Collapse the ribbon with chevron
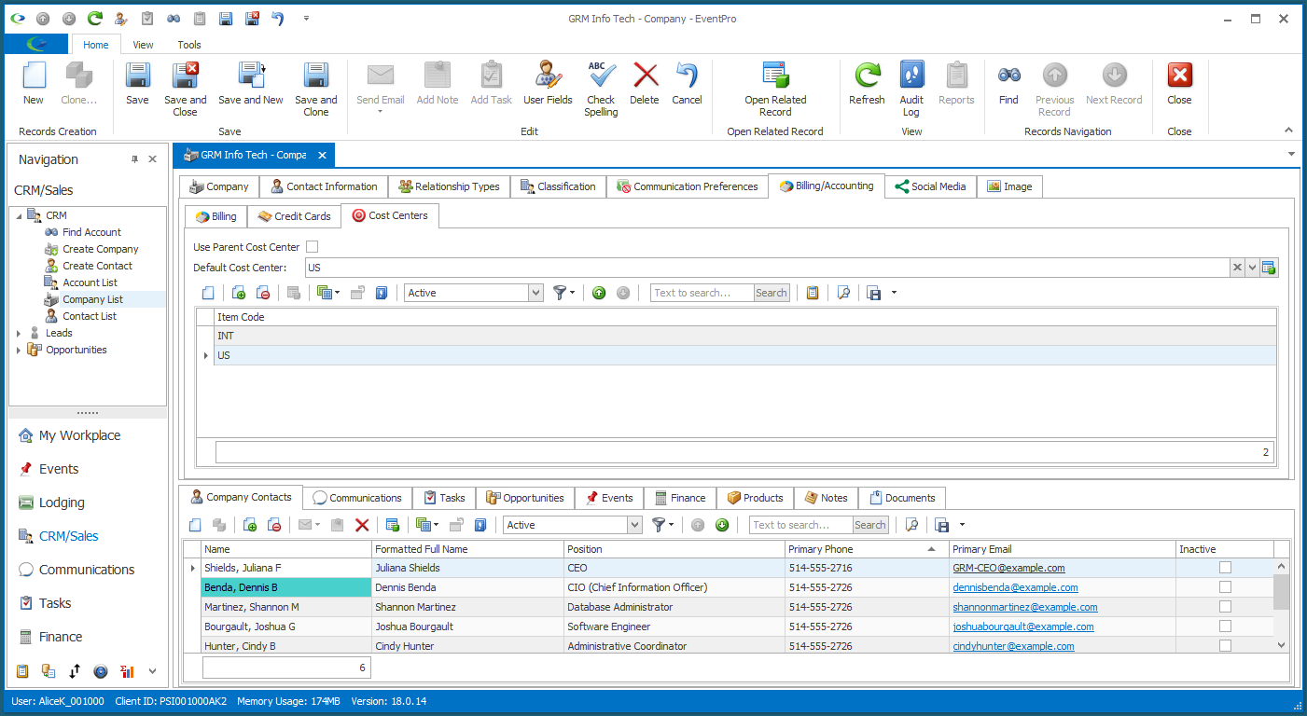Screen dimensions: 1307x716 pyautogui.click(x=1289, y=131)
